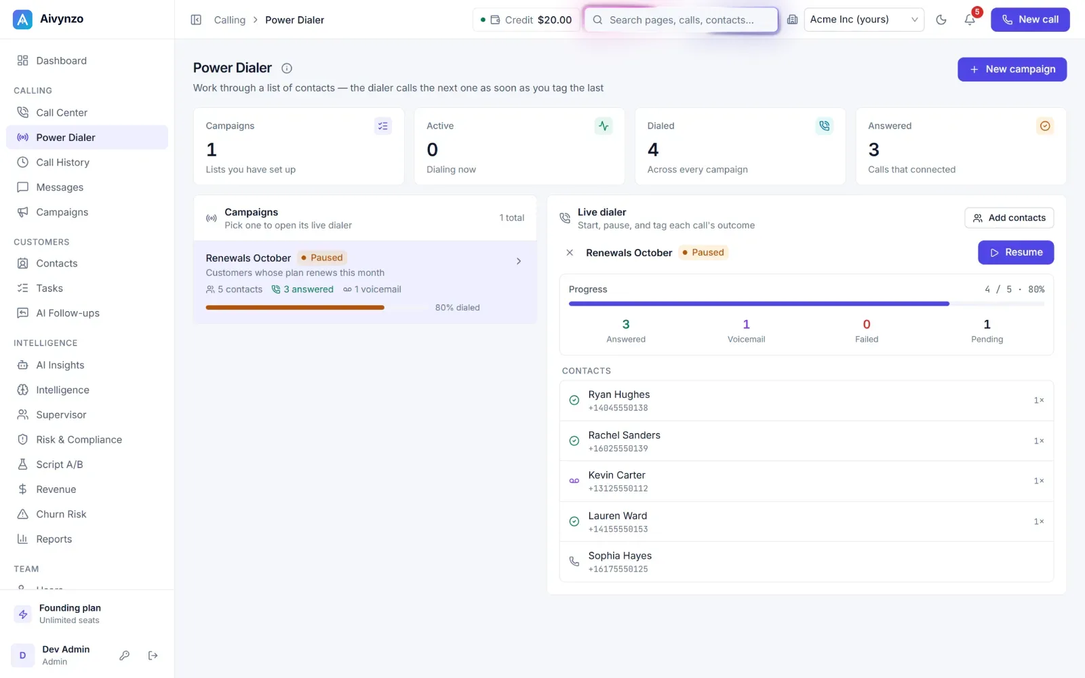
Task: Open Script A/B in sidebar
Action: 87,464
